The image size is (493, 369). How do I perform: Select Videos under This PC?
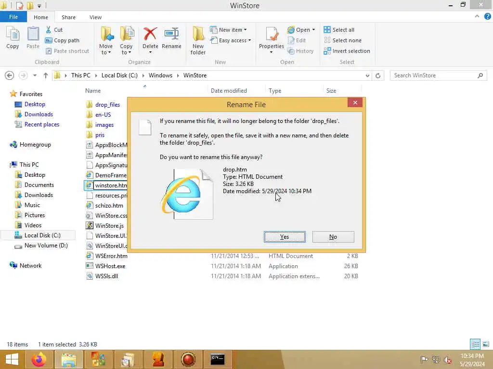click(x=28, y=225)
